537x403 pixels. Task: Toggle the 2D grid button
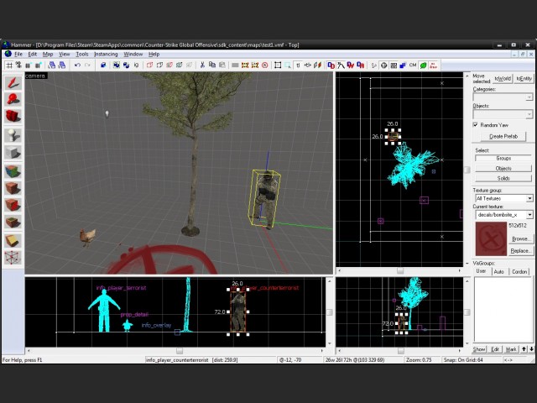9,65
